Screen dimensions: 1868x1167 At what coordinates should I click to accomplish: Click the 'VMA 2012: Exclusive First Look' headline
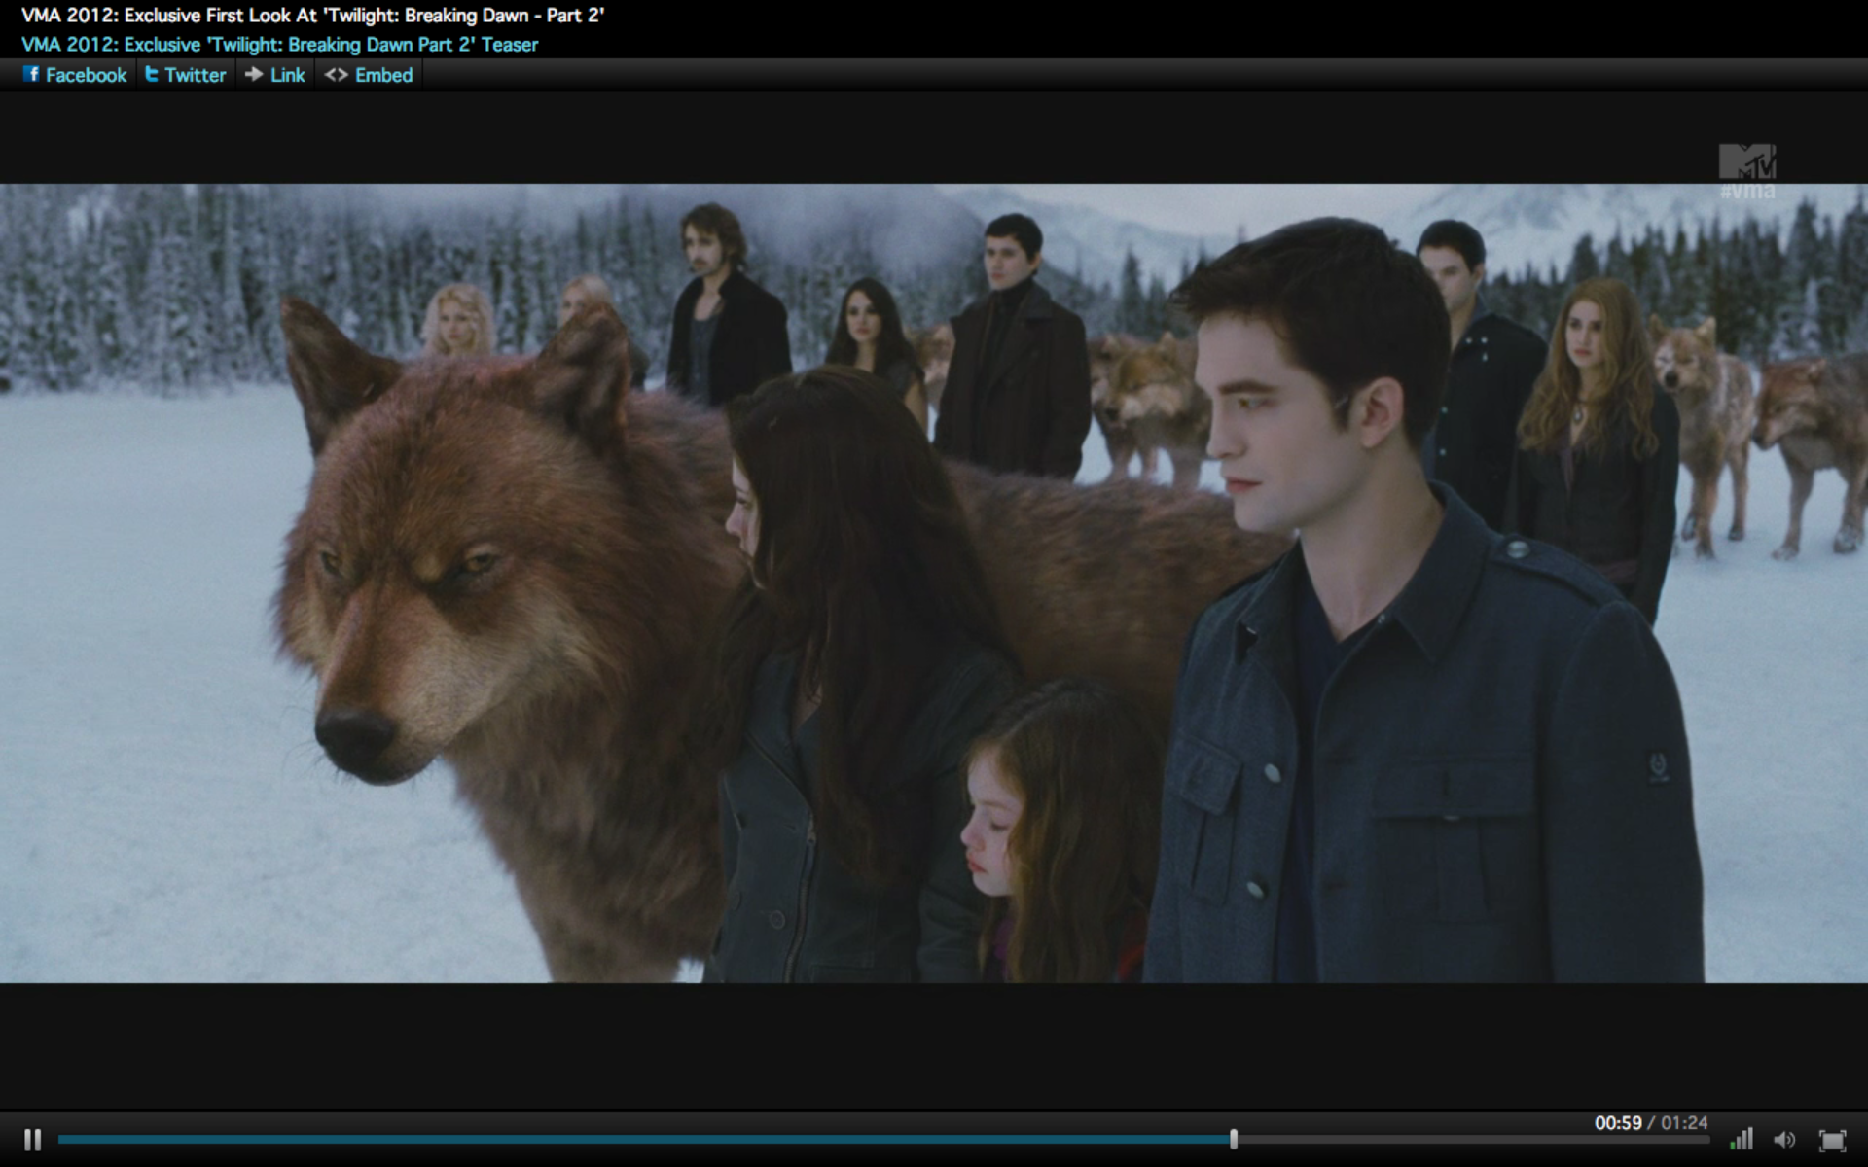point(312,16)
